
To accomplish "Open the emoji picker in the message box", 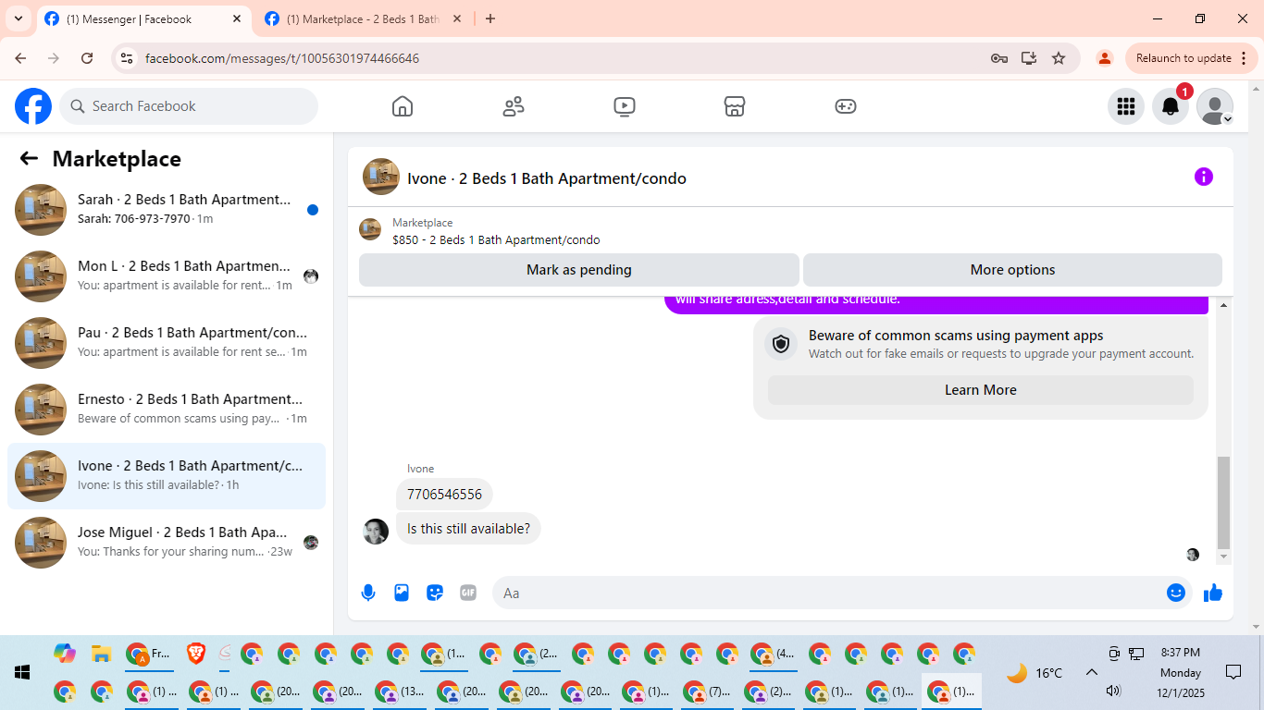I will 1176,593.
